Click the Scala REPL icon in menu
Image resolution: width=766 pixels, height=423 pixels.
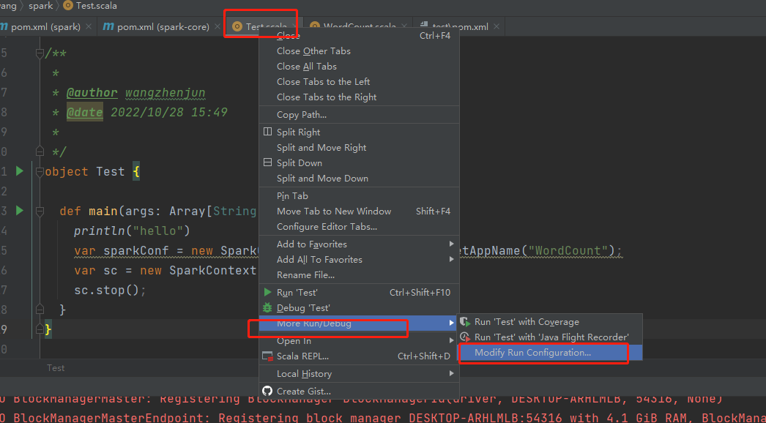(268, 356)
